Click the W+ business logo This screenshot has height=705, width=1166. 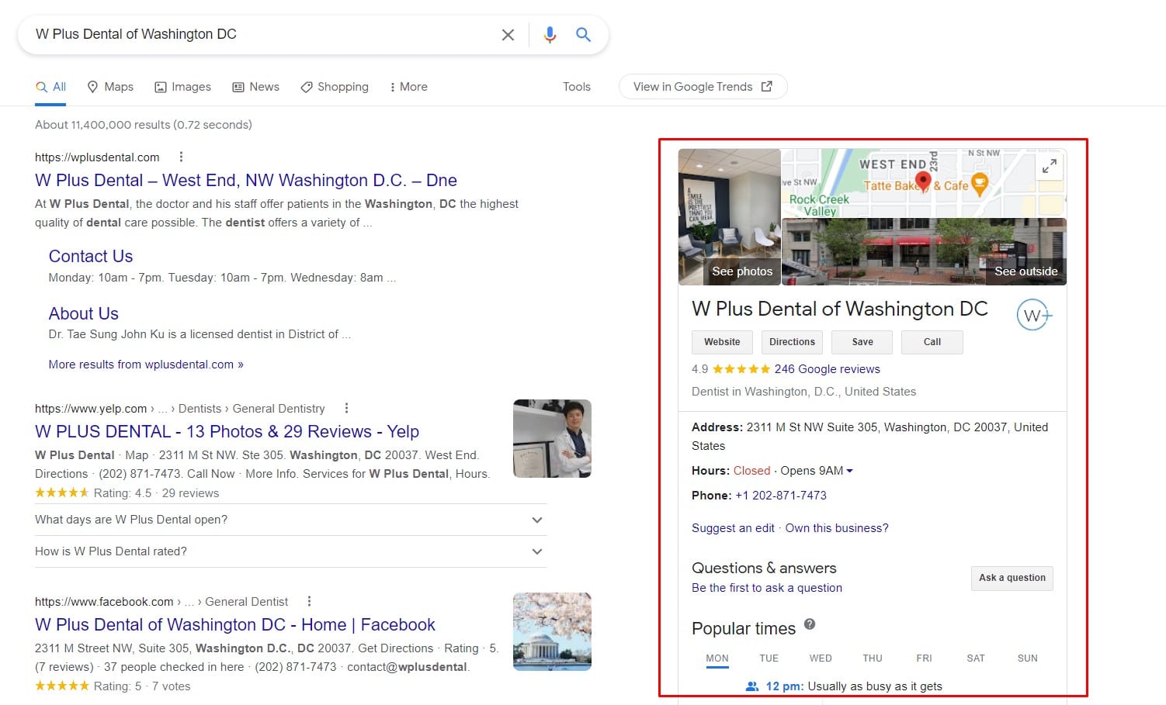pyautogui.click(x=1035, y=315)
